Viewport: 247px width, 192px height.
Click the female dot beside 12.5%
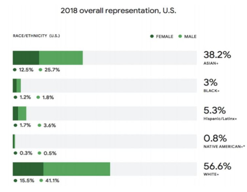point(15,70)
